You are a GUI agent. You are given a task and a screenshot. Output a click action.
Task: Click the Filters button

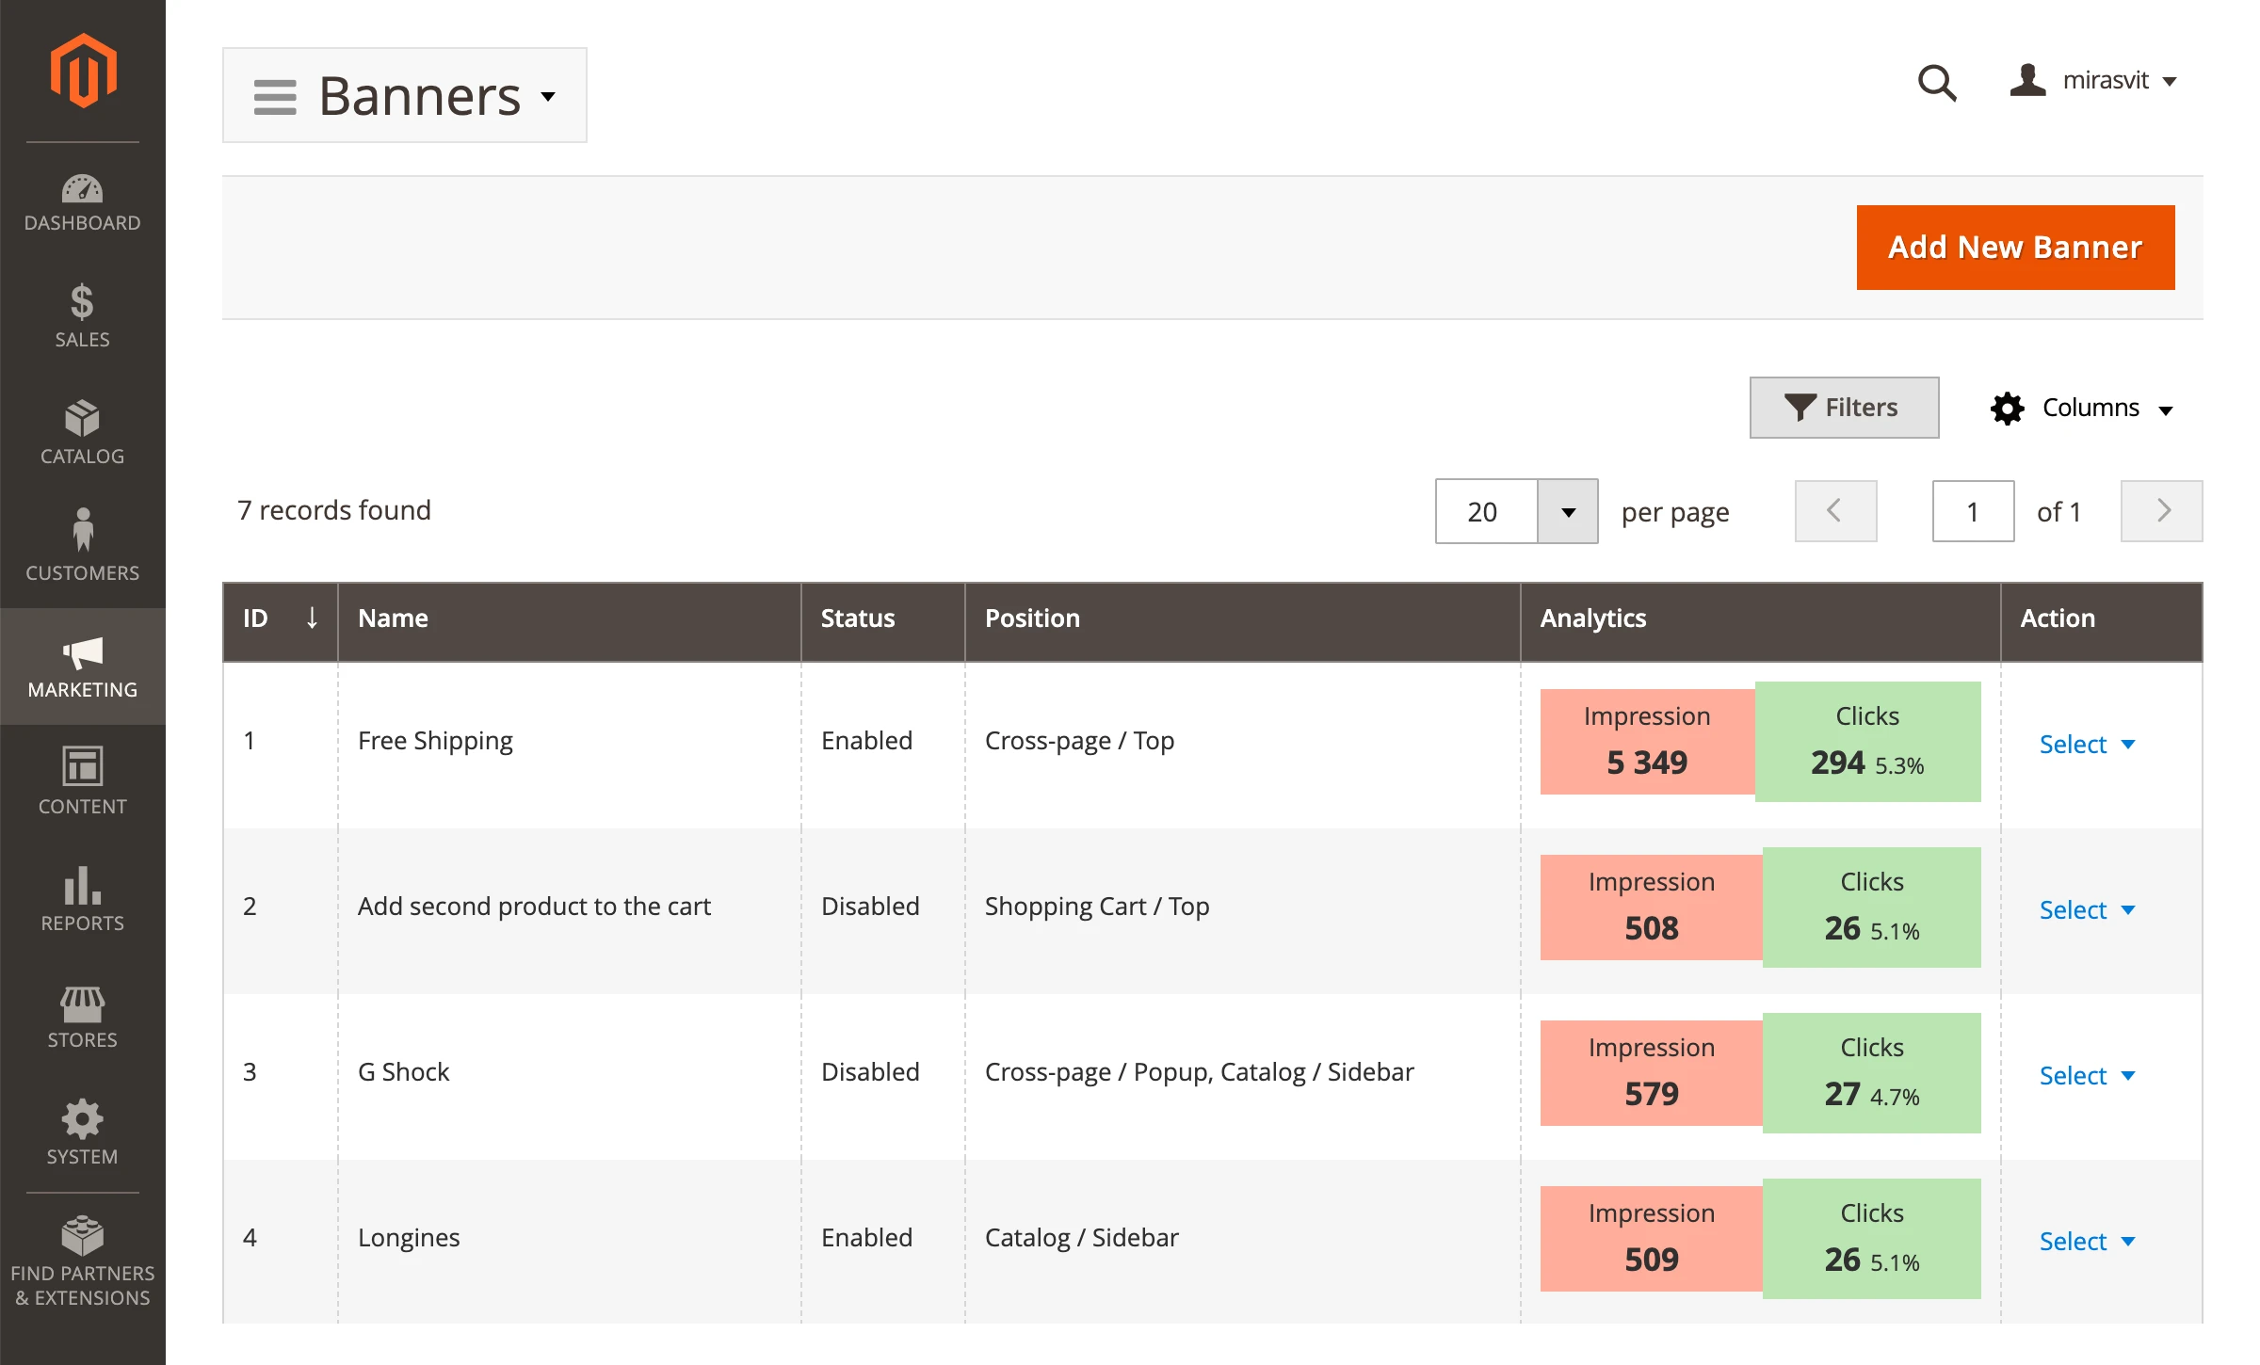pyautogui.click(x=1843, y=408)
